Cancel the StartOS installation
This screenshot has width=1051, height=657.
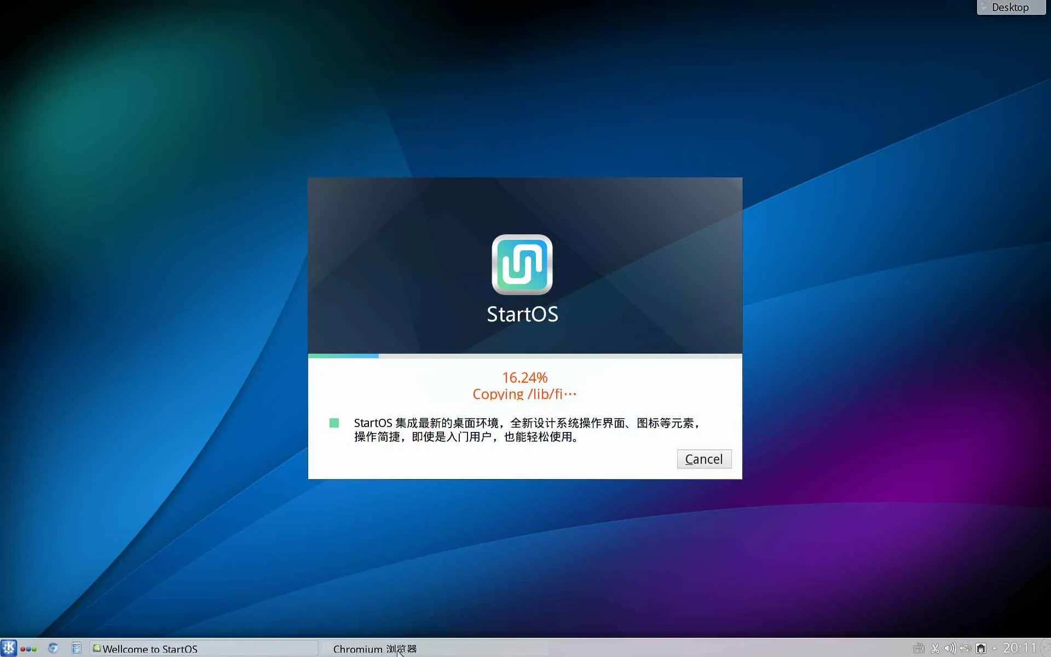[703, 459]
